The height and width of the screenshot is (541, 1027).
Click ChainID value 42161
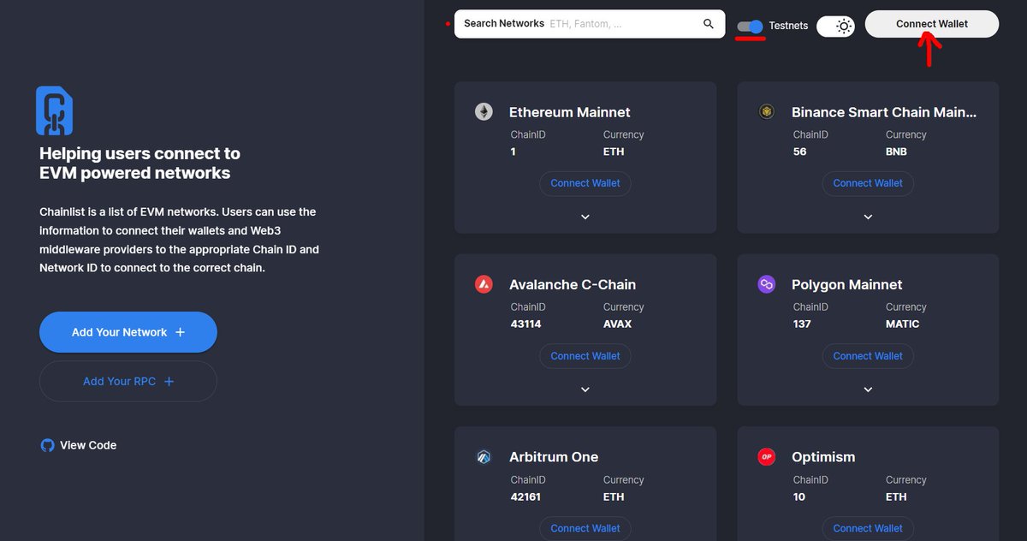(x=525, y=496)
